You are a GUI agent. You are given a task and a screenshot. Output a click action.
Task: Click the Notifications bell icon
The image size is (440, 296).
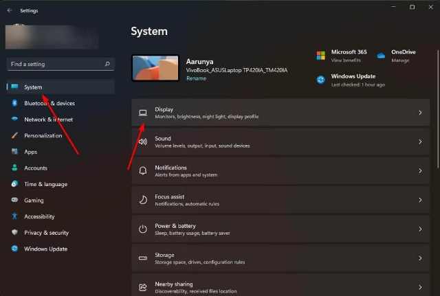coord(143,171)
